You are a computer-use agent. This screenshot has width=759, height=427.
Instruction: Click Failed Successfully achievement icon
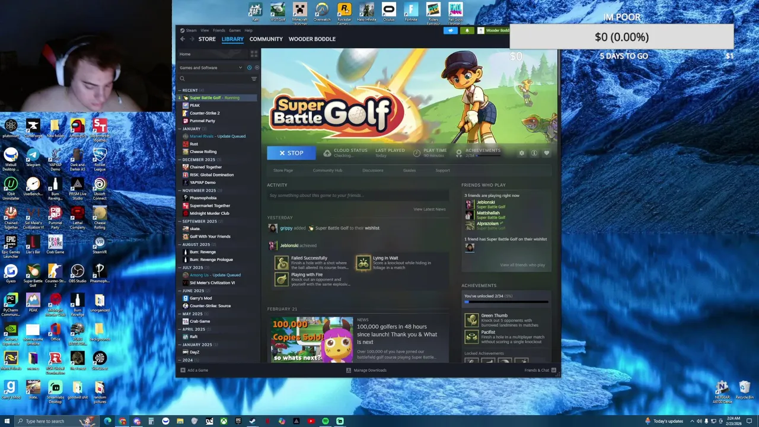[x=282, y=263]
